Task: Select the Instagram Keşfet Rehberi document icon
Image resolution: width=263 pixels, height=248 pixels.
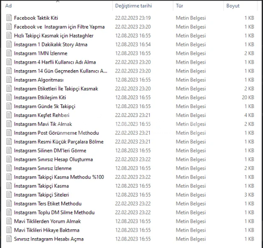Action: (x=9, y=115)
